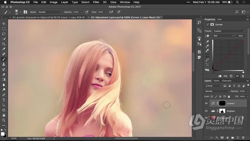
Task: Toggle lock transparent pixels
Action: pyautogui.click(x=212, y=96)
